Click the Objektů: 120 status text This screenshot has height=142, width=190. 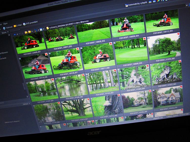(x=158, y=118)
